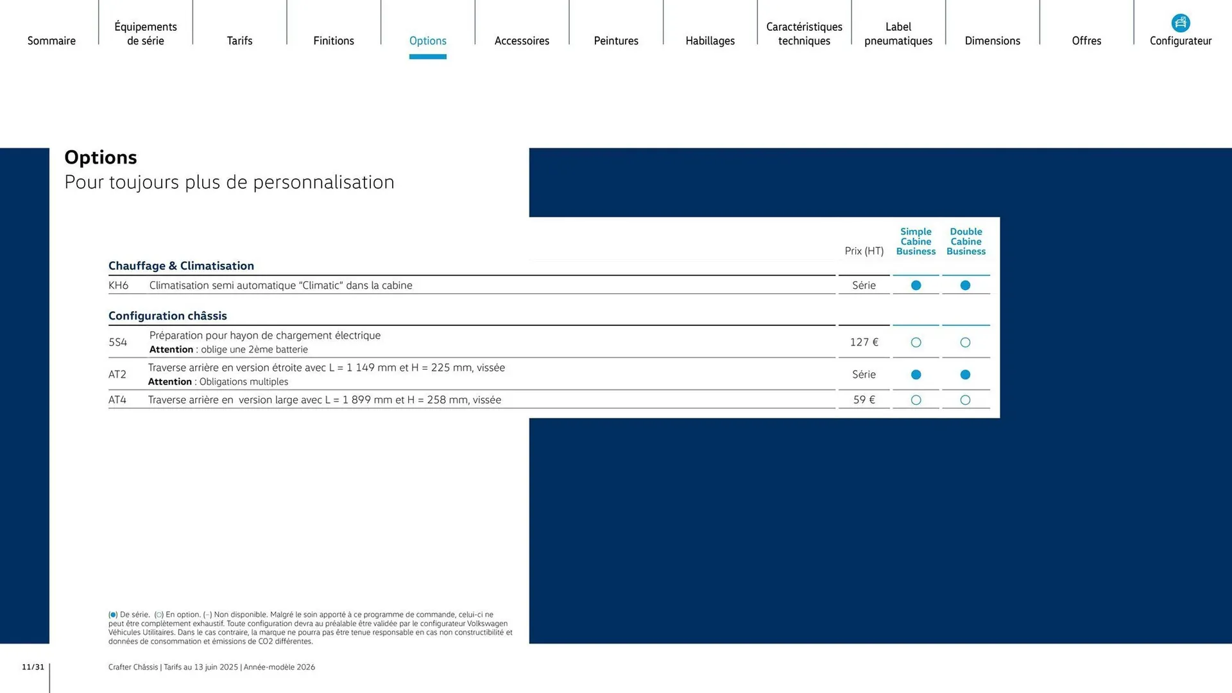Open the Configurateur car icon

point(1181,22)
